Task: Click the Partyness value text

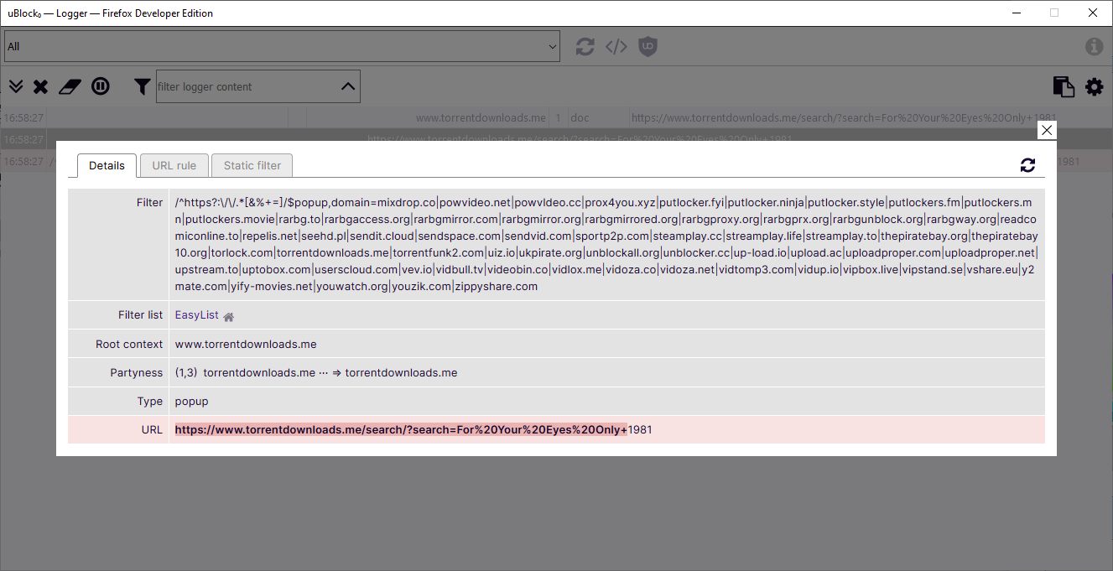Action: tap(316, 372)
